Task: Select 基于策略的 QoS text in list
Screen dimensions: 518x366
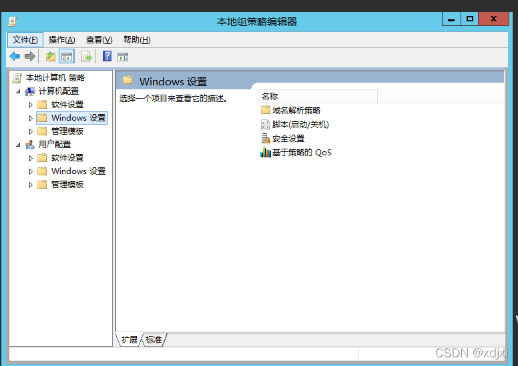Action: 302,153
